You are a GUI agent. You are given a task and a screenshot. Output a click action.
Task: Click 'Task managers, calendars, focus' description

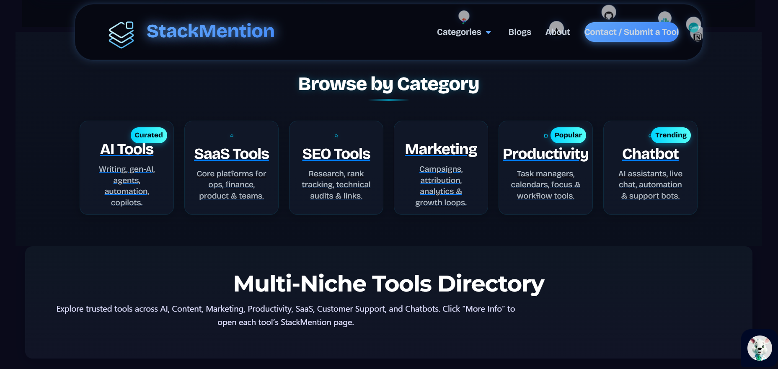[545, 185]
